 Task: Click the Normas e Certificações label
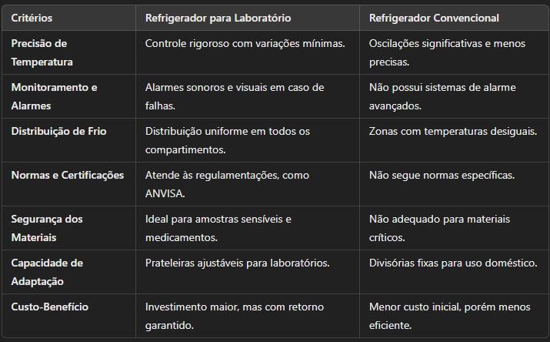click(x=68, y=175)
